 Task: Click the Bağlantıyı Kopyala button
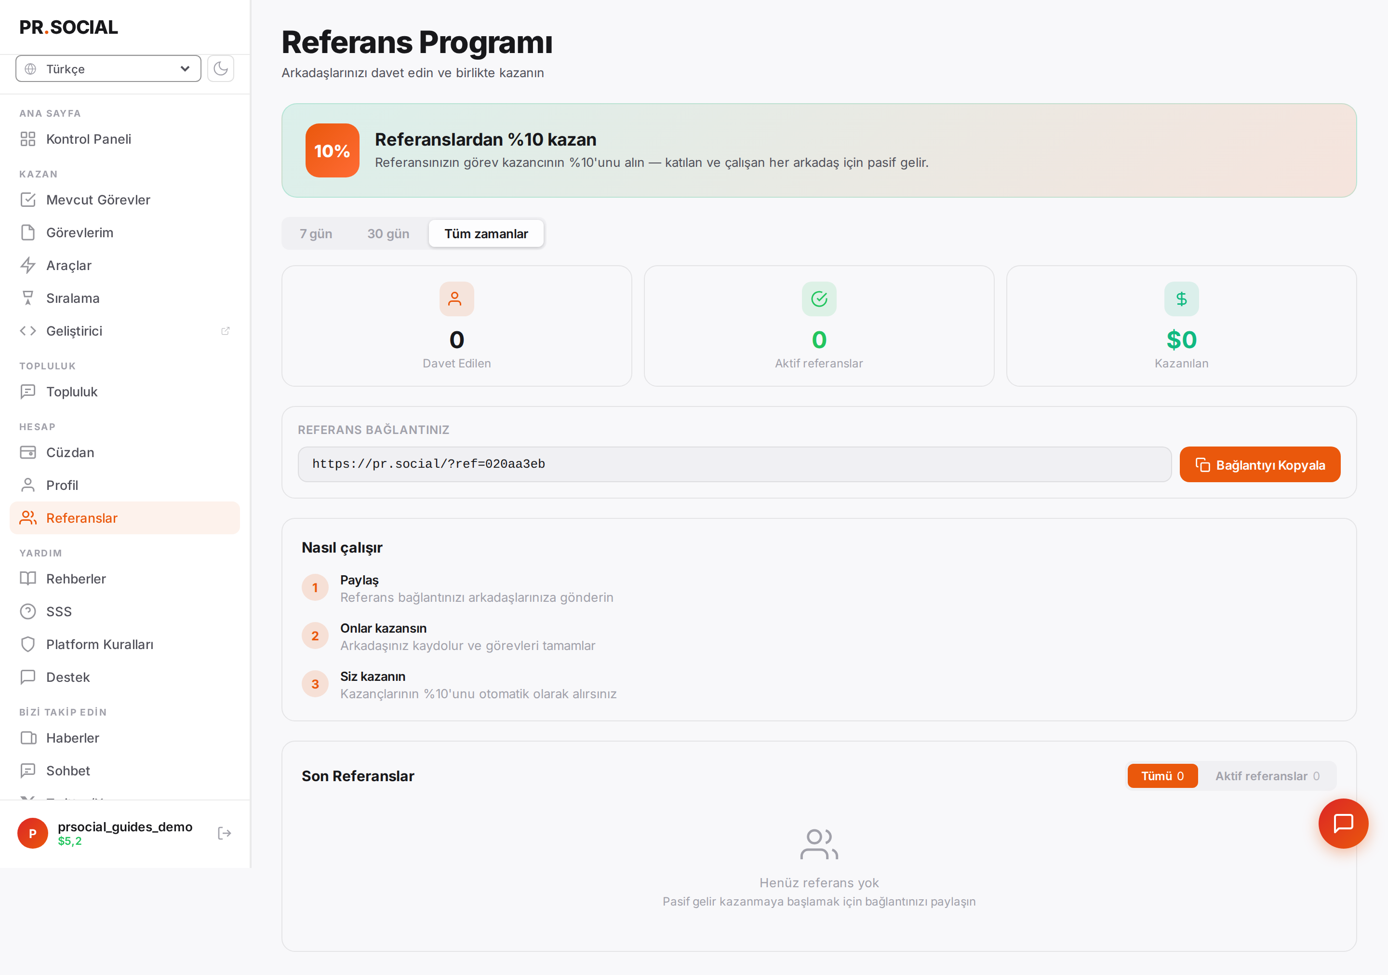click(1260, 464)
